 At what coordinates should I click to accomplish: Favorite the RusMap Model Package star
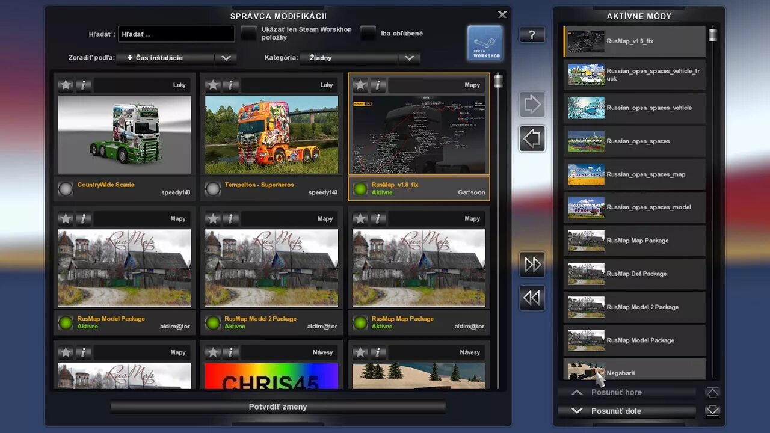[66, 218]
